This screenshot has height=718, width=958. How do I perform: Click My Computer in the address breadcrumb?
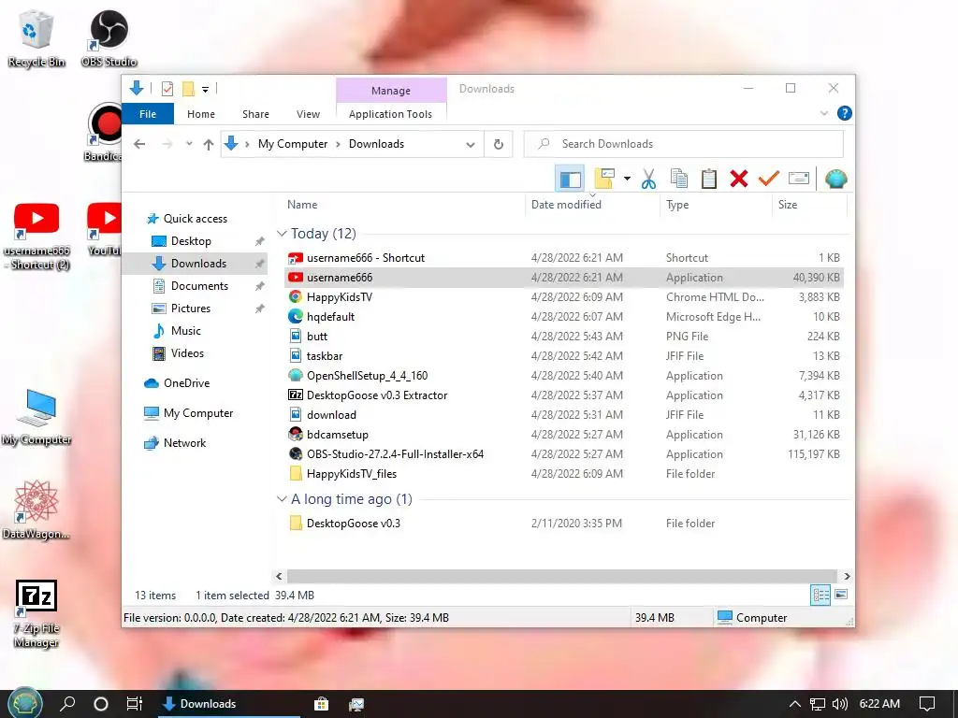coord(293,144)
